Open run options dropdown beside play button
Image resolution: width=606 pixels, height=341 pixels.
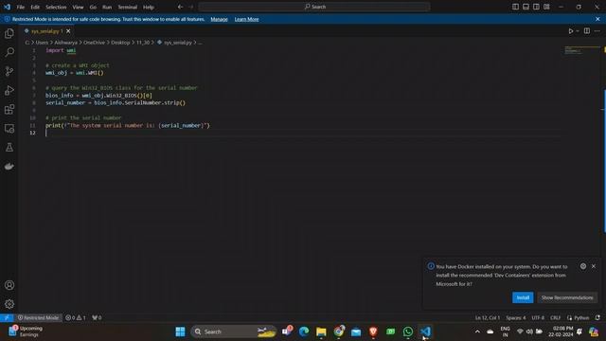click(578, 31)
